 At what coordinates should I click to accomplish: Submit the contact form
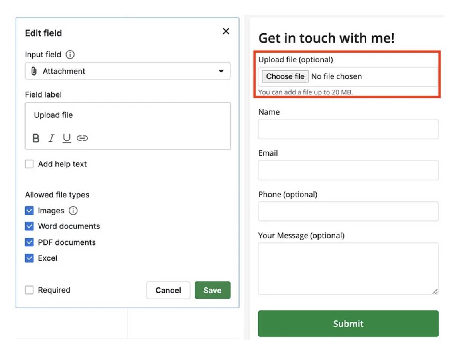[x=348, y=324]
